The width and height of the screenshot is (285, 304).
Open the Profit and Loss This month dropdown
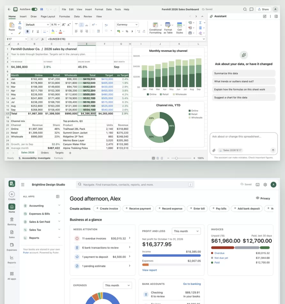(x=186, y=231)
